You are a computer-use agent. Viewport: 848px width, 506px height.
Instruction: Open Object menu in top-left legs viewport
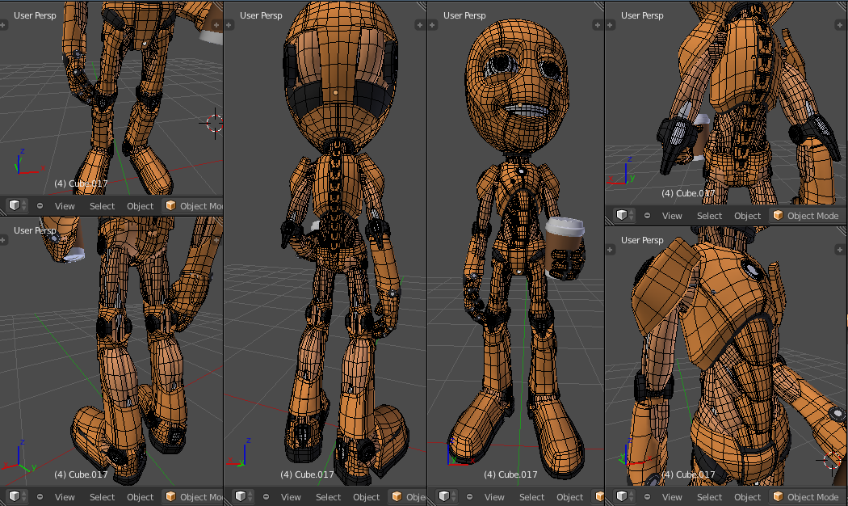coord(140,206)
